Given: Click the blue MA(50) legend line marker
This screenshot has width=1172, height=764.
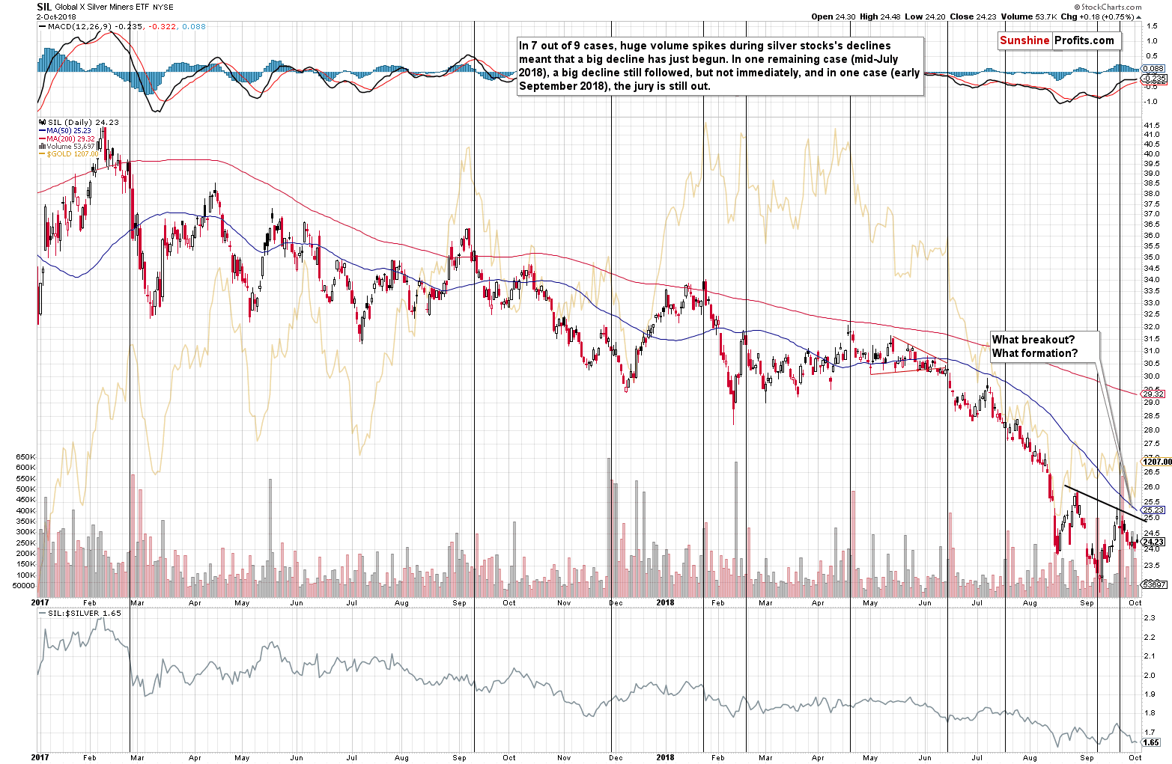Looking at the screenshot, I should [x=41, y=130].
